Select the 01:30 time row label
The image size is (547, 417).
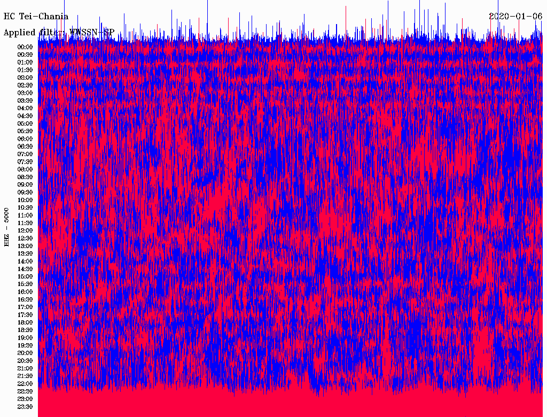[25, 70]
